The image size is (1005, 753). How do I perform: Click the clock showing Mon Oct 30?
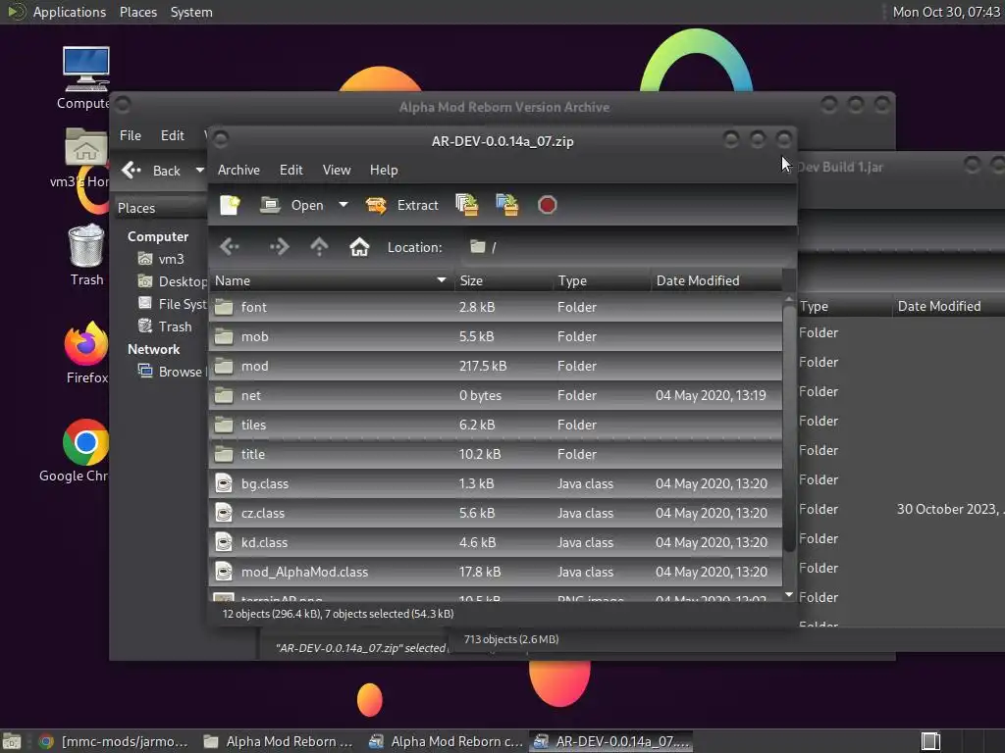click(x=946, y=12)
